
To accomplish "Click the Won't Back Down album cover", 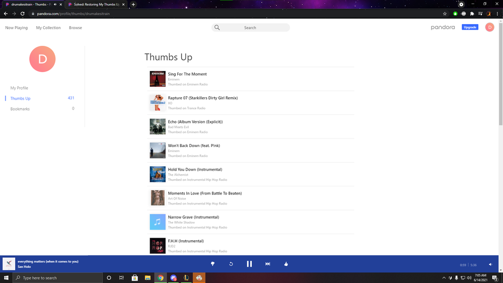I will click(x=158, y=151).
